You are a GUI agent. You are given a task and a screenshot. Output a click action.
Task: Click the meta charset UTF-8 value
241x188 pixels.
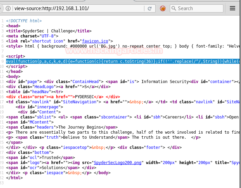(48, 36)
